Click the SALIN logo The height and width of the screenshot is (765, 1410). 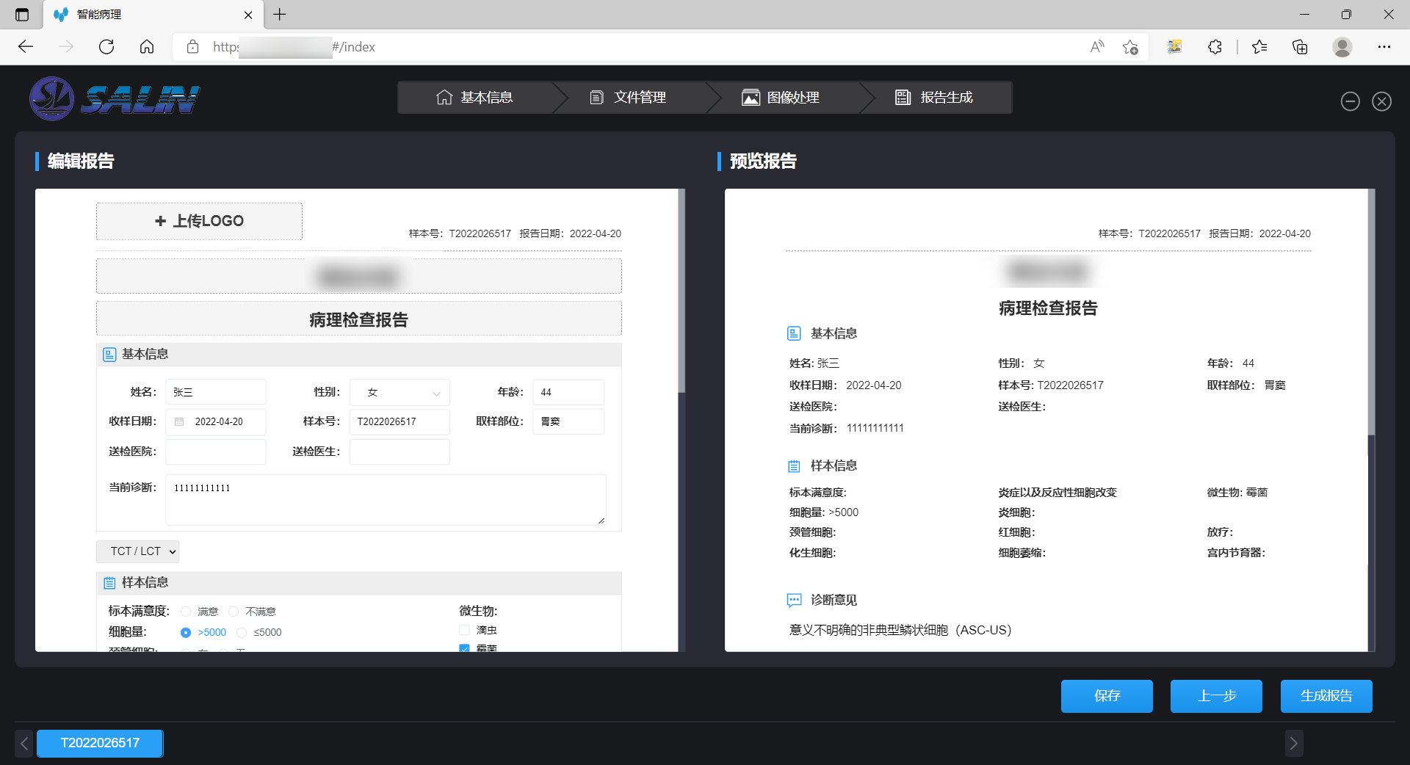(115, 98)
